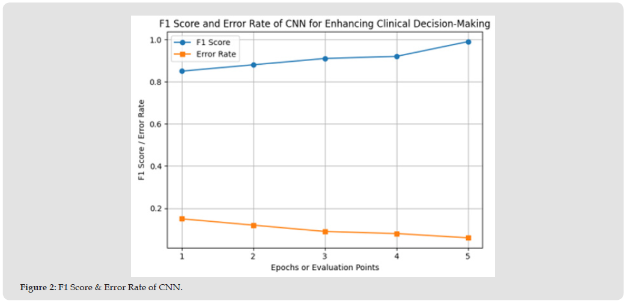The width and height of the screenshot is (626, 304).
Task: Click the 0.2 tick on the y-axis
Action: tap(157, 209)
